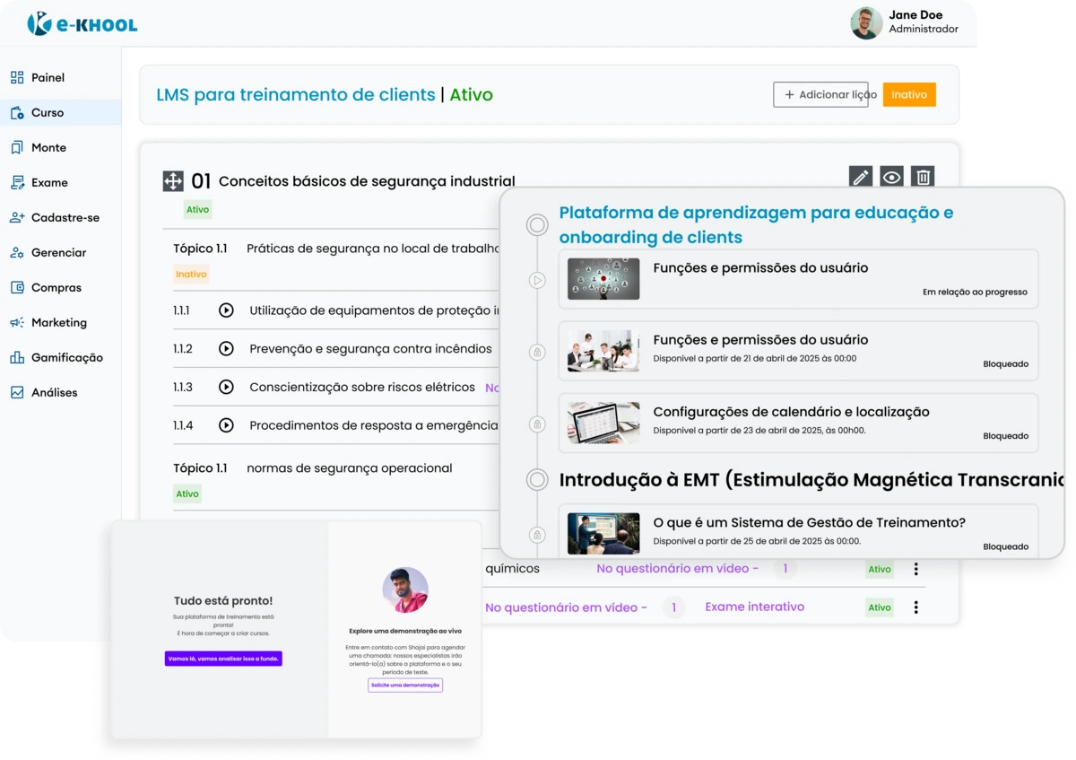Expand options menu beside the químicos row
The height and width of the screenshot is (760, 1076).
[x=915, y=568]
